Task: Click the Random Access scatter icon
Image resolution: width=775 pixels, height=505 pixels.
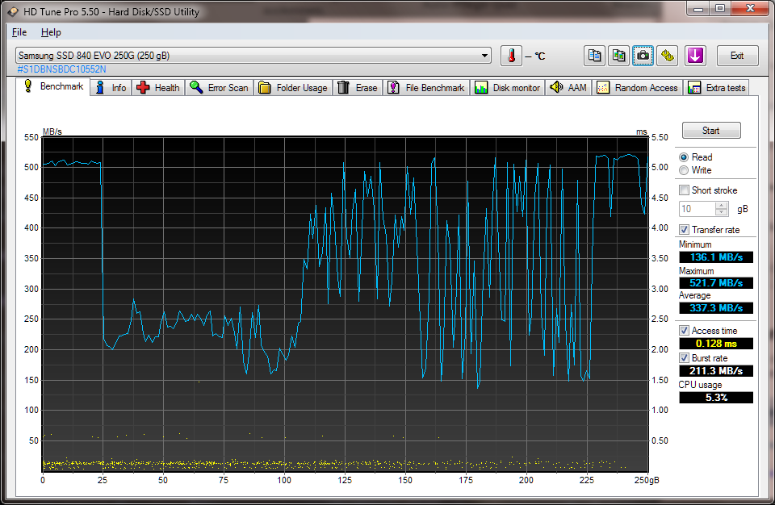Action: click(603, 87)
